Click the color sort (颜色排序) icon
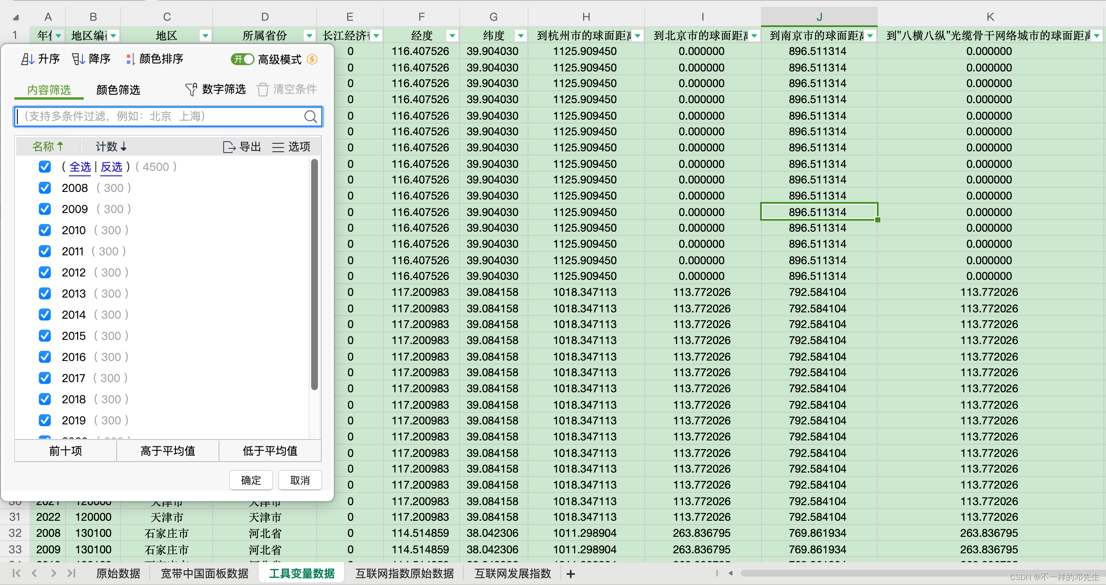1106x585 pixels. pos(130,59)
